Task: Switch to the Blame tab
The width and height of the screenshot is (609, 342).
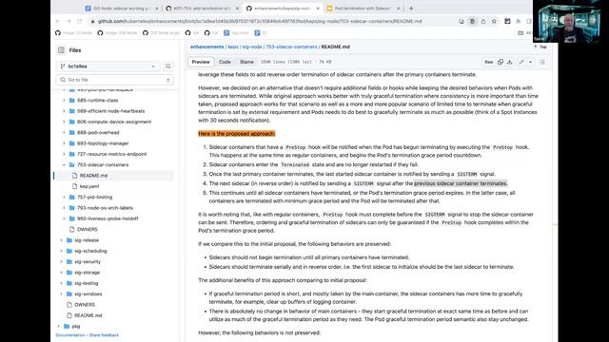Action: pos(246,62)
